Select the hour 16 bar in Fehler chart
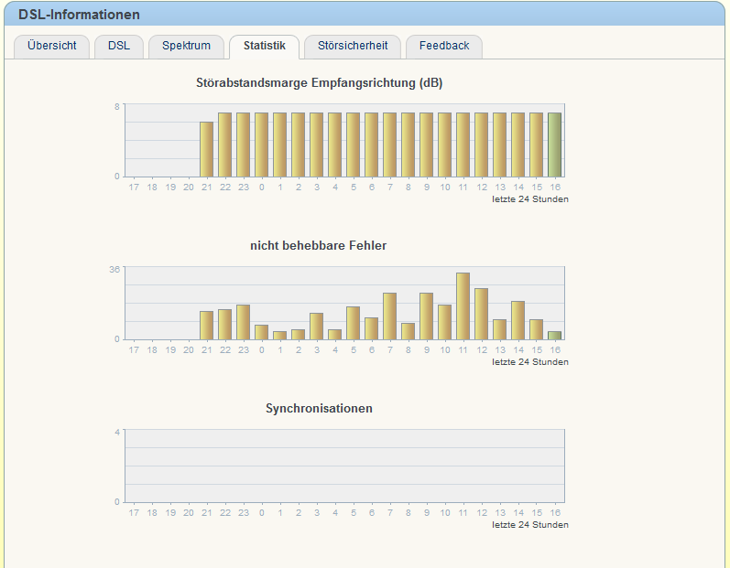 coord(554,335)
